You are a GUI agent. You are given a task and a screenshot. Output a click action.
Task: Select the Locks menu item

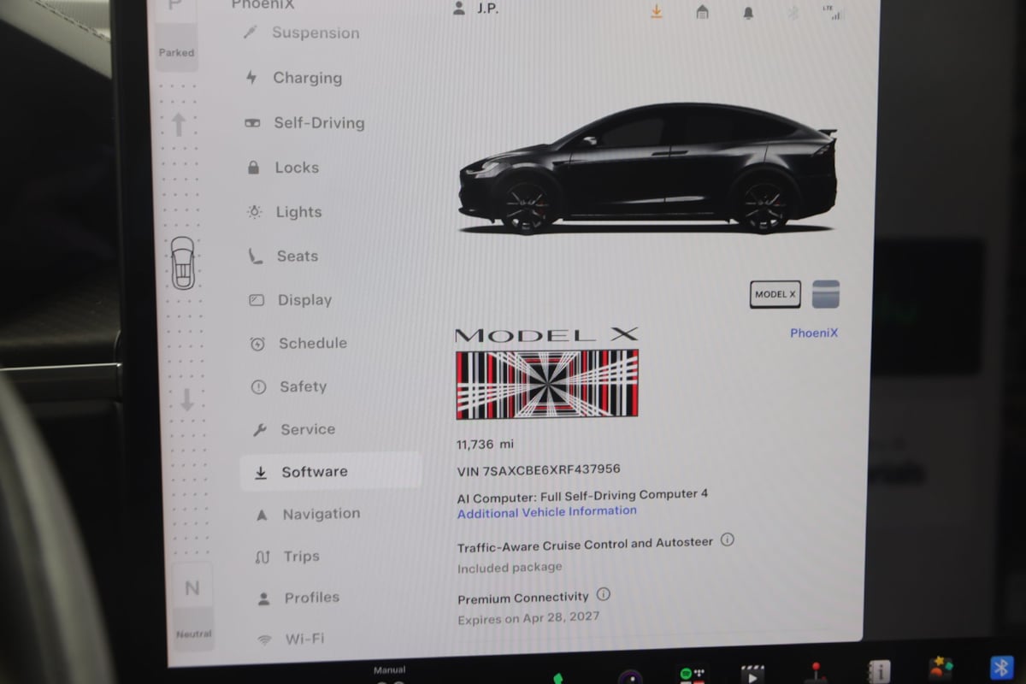coord(283,168)
